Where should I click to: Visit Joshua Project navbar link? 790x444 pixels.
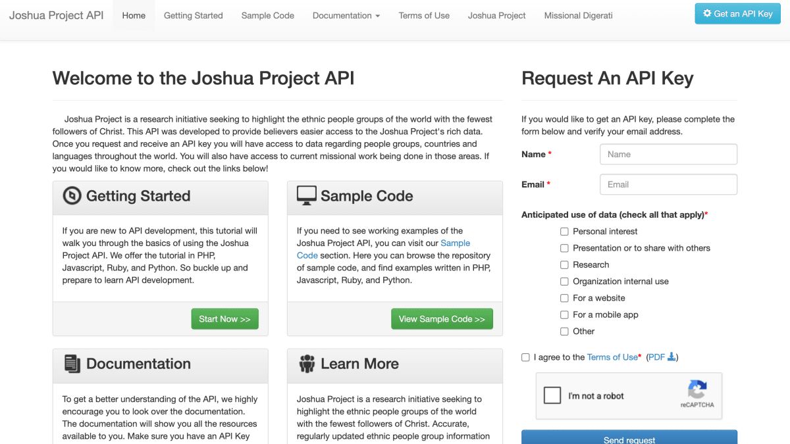497,15
